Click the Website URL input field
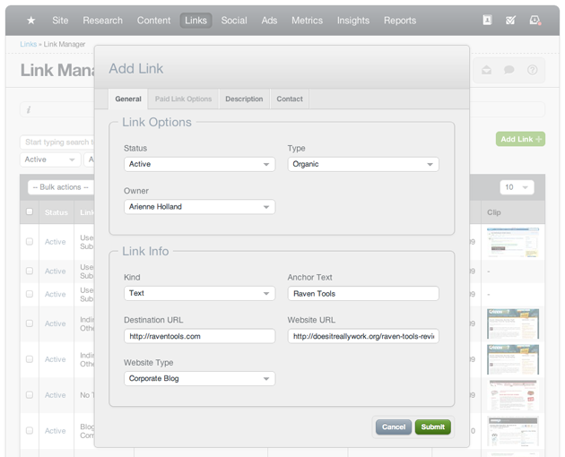Image resolution: width=565 pixels, height=457 pixels. coord(363,336)
